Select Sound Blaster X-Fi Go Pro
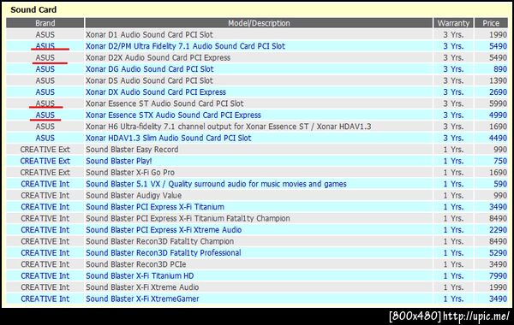 [x=130, y=172]
